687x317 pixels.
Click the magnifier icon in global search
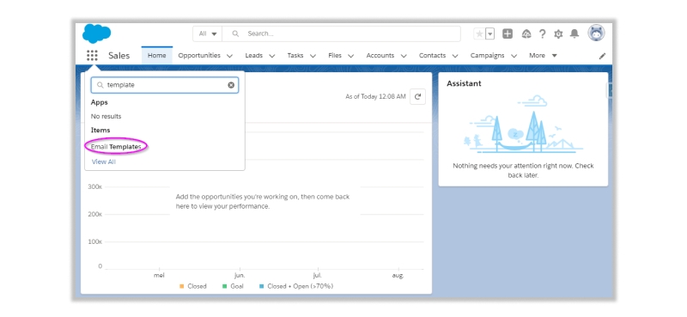235,34
